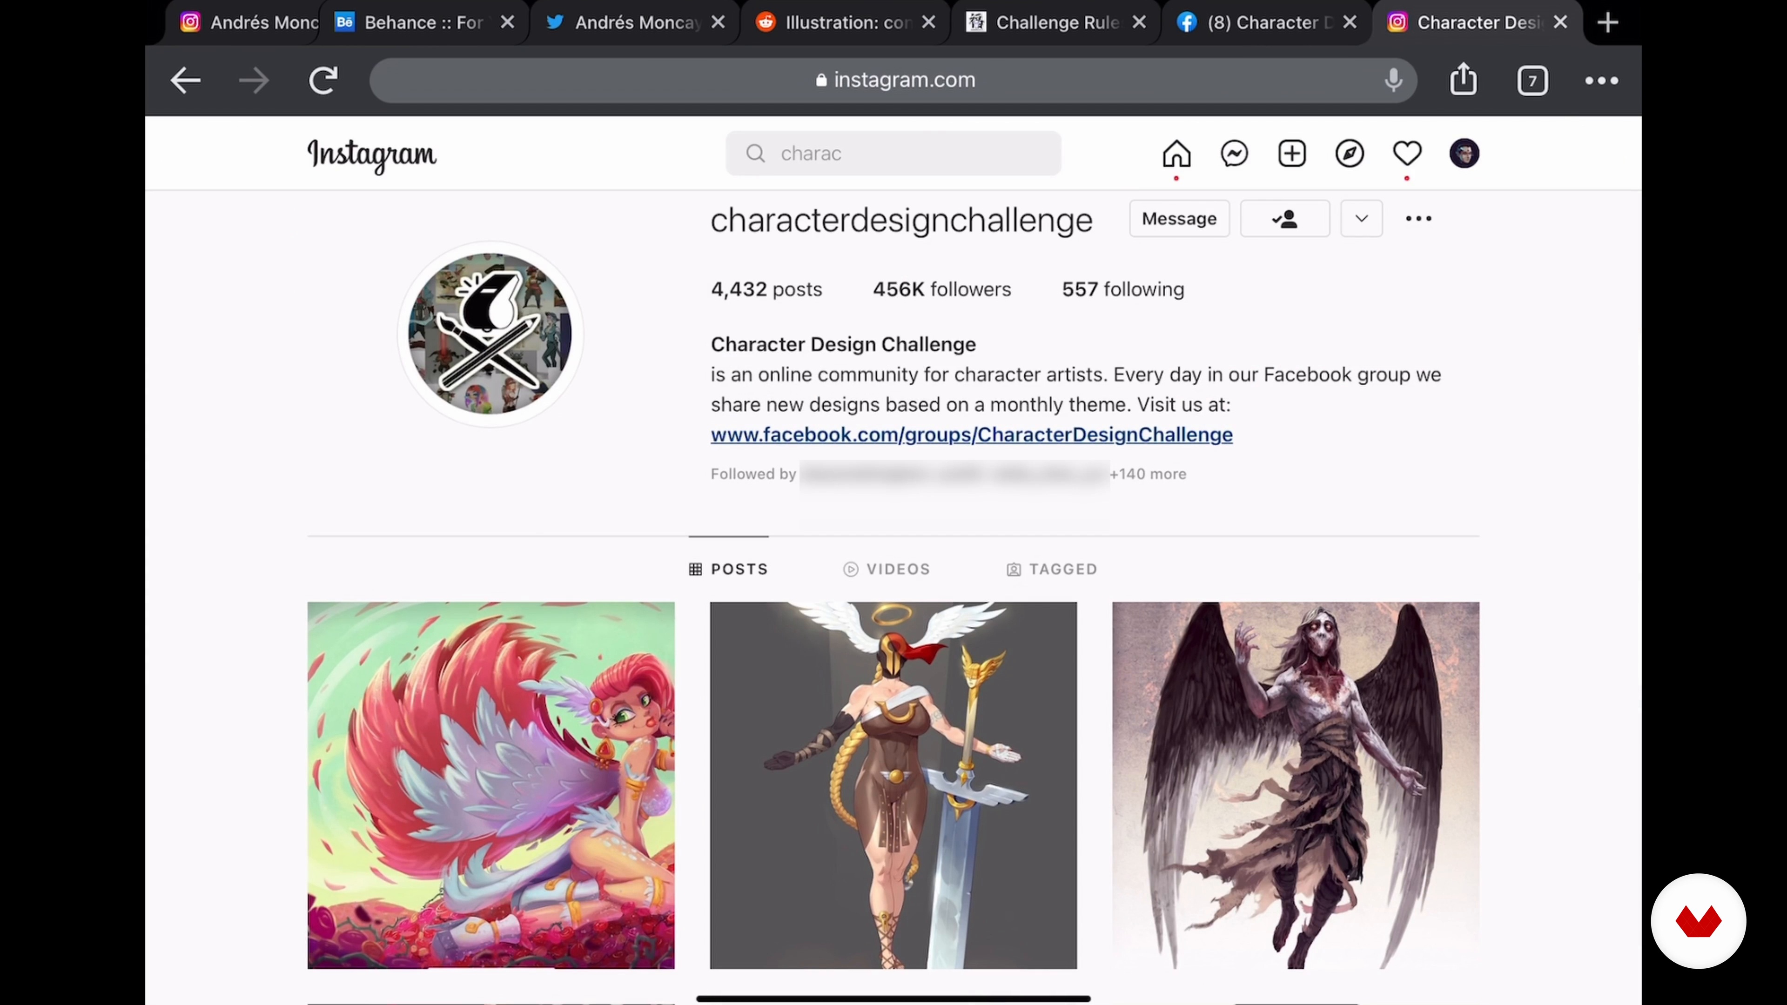Click the Message button

point(1179,219)
